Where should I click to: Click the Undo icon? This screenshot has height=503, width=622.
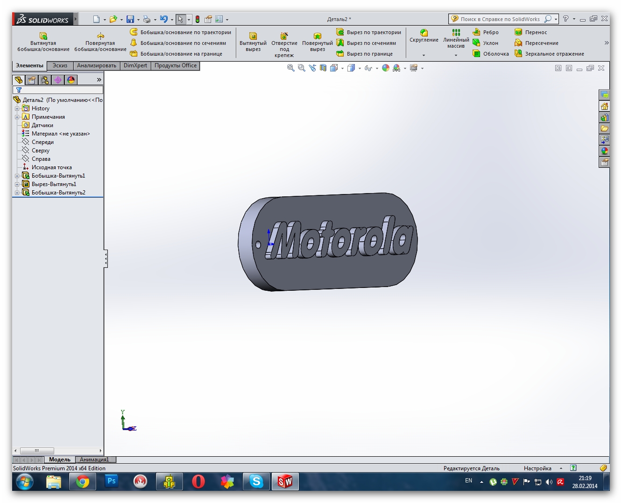point(163,19)
